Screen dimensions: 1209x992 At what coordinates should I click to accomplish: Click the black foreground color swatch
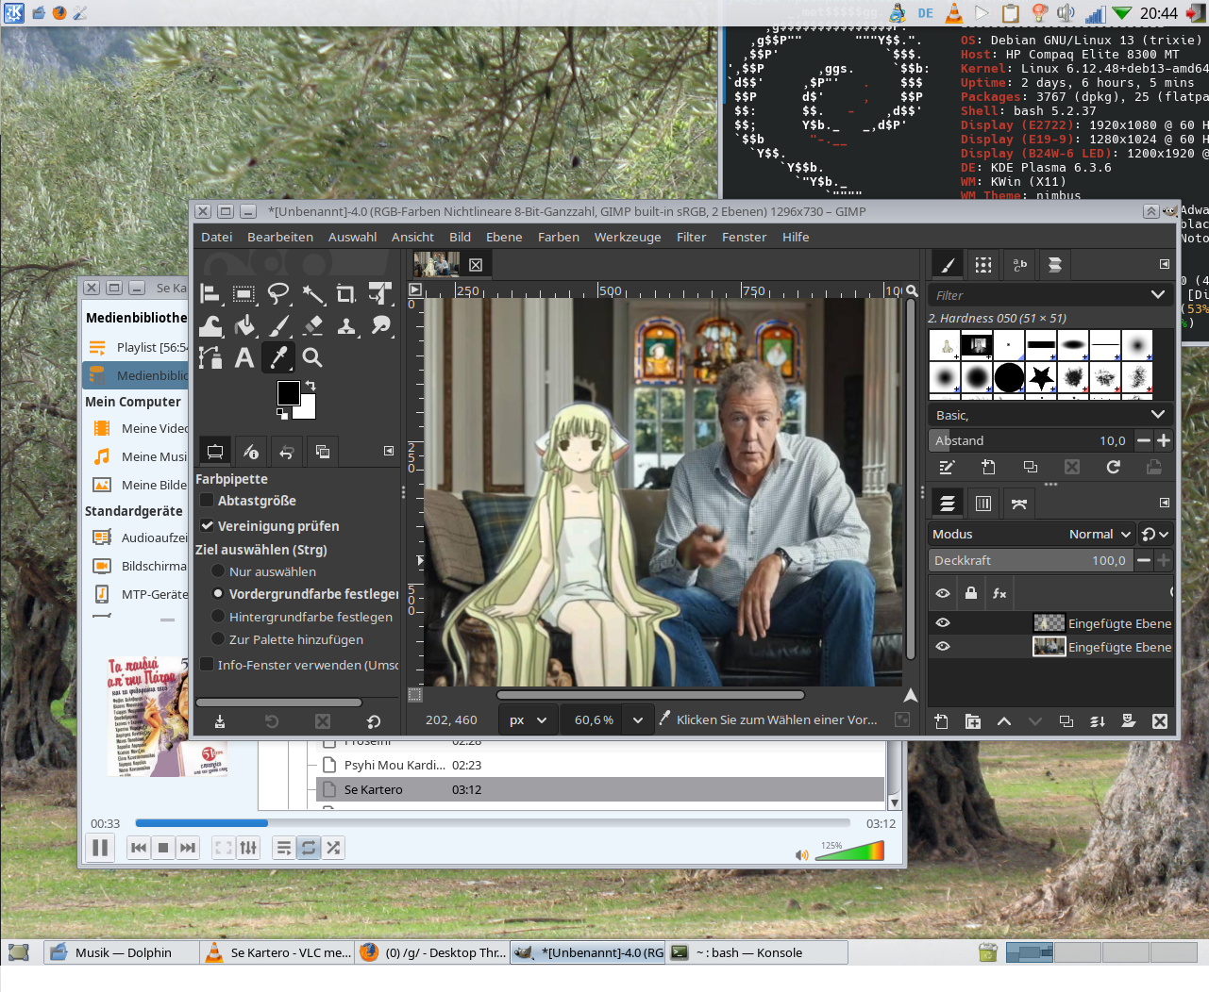pyautogui.click(x=287, y=392)
